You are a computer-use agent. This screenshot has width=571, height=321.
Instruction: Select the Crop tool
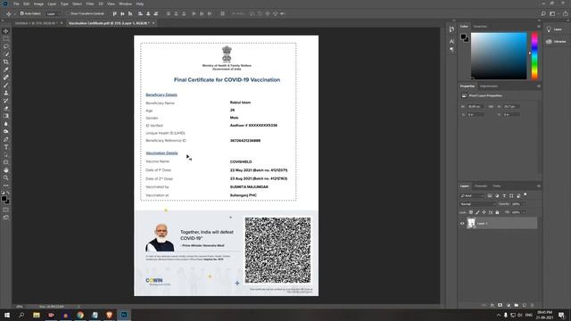point(6,62)
